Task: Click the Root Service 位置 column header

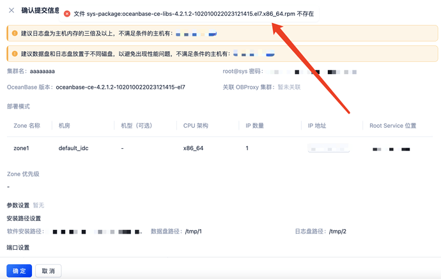Action: (393, 126)
